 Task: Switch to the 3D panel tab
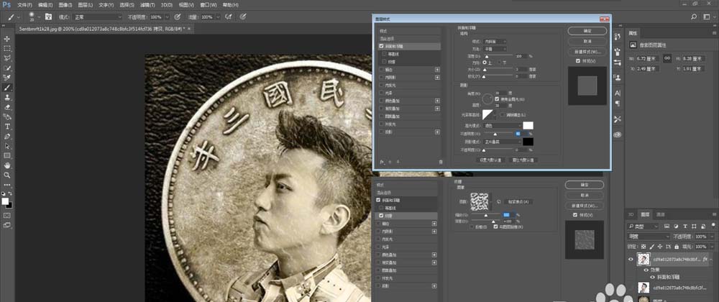pos(631,214)
